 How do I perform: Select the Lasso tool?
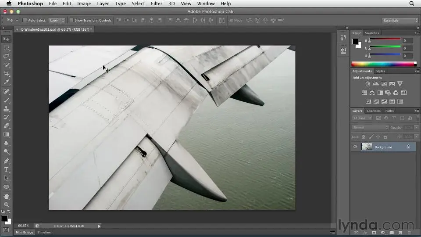pyautogui.click(x=7, y=56)
